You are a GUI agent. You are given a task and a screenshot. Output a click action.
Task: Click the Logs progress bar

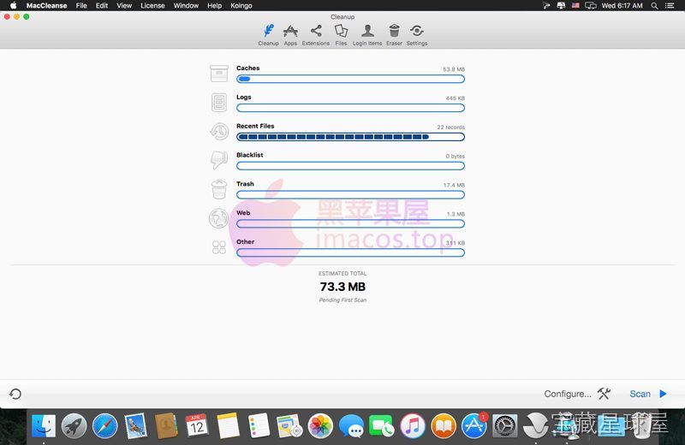click(350, 108)
